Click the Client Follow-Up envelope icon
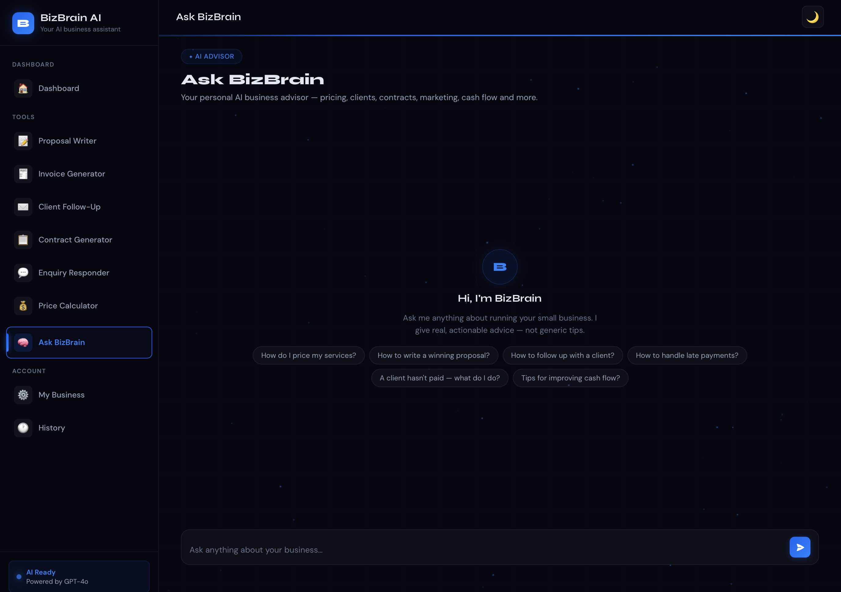Image resolution: width=841 pixels, height=592 pixels. (23, 207)
